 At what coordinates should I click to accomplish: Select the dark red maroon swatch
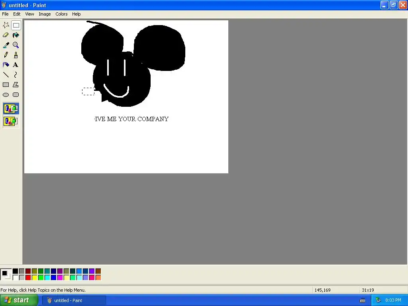click(x=28, y=271)
